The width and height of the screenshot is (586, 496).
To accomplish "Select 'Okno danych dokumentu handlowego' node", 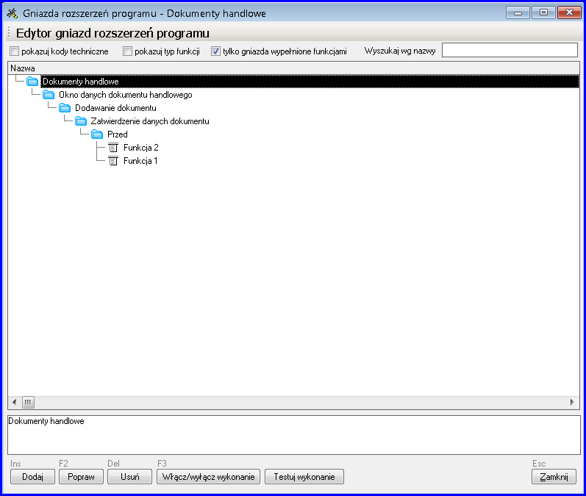I will [x=126, y=95].
